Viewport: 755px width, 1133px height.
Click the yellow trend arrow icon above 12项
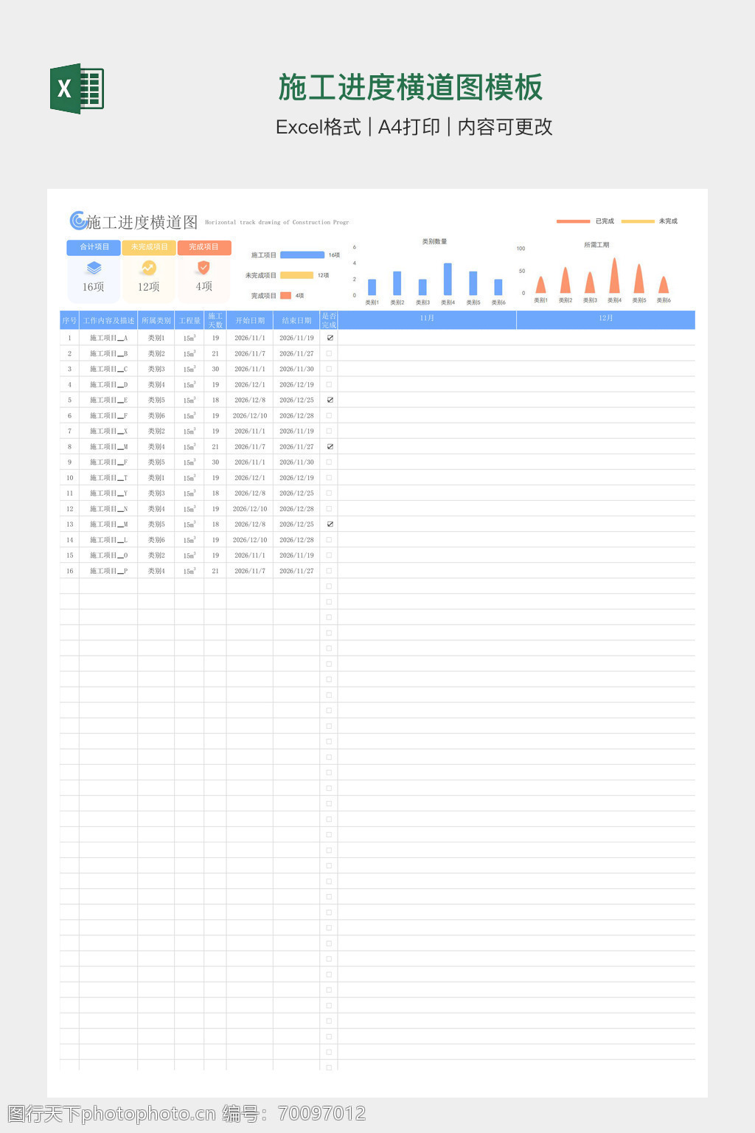point(149,268)
